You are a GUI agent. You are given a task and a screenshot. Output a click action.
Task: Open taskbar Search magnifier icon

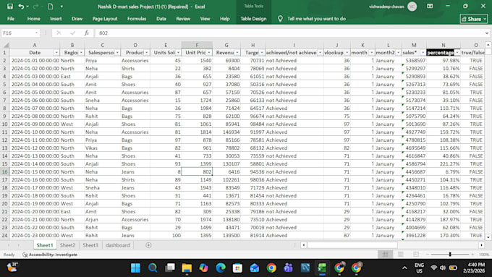click(x=153, y=268)
